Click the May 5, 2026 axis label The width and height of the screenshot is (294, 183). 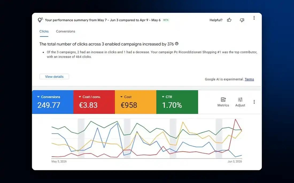[x=59, y=161]
